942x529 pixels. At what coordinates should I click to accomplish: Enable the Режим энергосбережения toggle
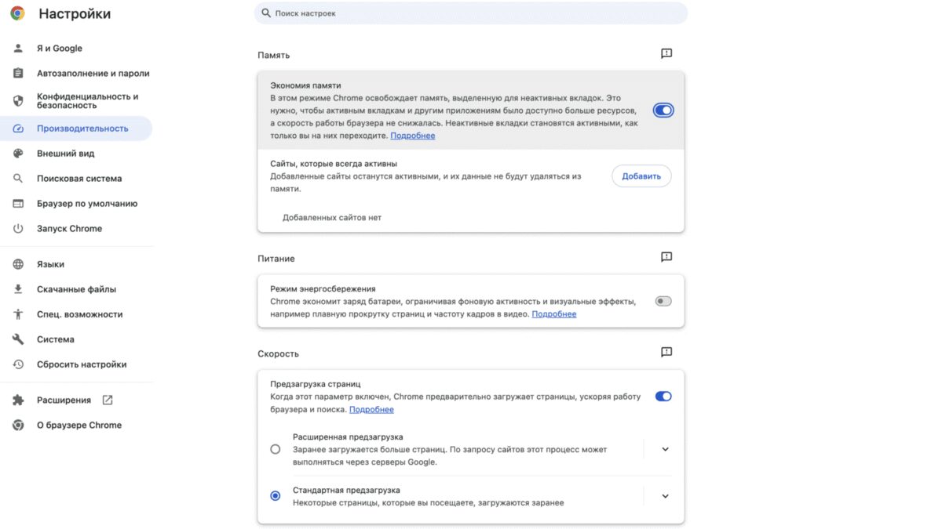(663, 300)
